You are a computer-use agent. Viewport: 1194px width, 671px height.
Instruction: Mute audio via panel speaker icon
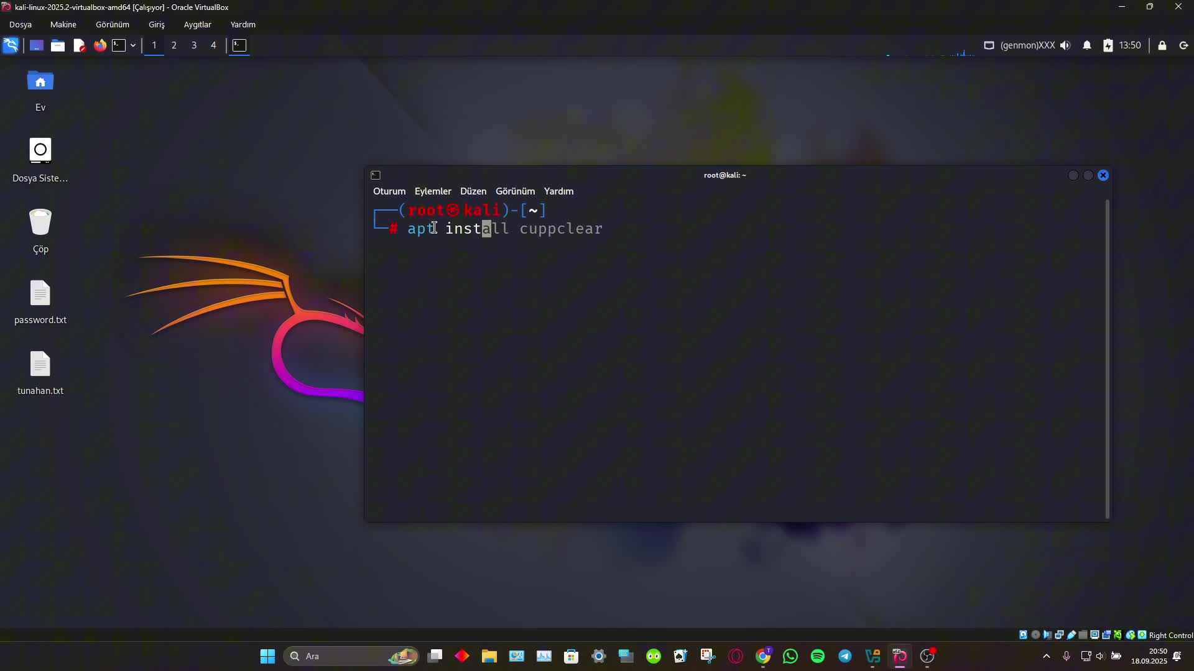pyautogui.click(x=1066, y=45)
